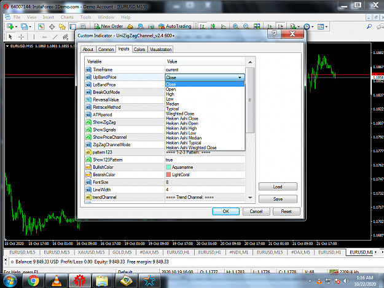384x288 pixels.
Task: Switch chart to bar chart icon
Action: (x=202, y=26)
